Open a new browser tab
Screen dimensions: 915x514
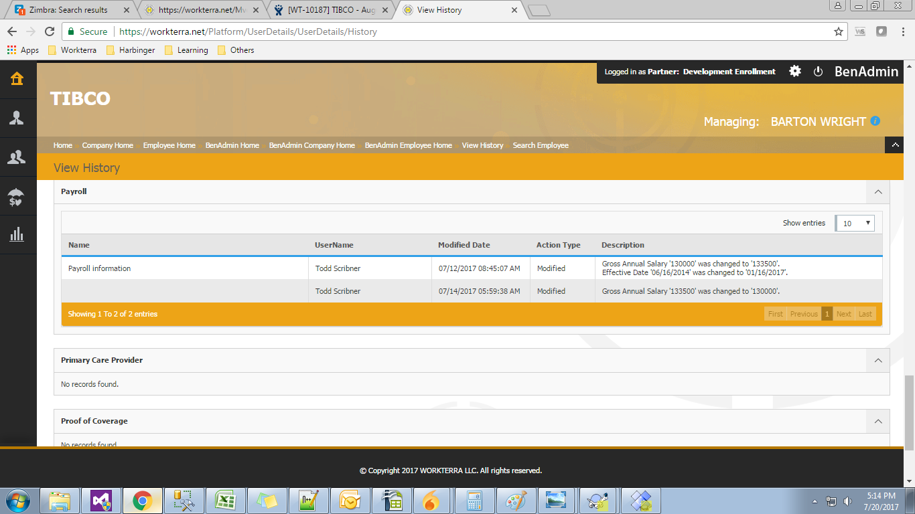(539, 10)
